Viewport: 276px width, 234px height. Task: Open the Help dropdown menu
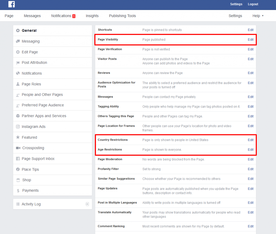pyautogui.click(x=258, y=16)
